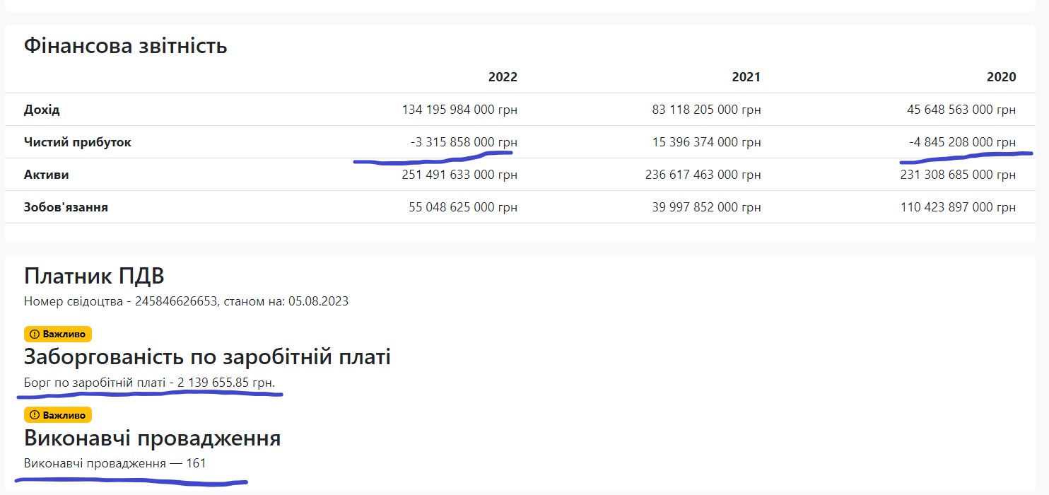This screenshot has width=1049, height=495.
Task: Click the Зобов'язання row label
Action: 66,207
